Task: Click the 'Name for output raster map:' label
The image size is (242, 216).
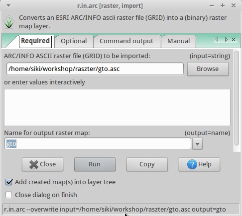Action: (x=47, y=133)
